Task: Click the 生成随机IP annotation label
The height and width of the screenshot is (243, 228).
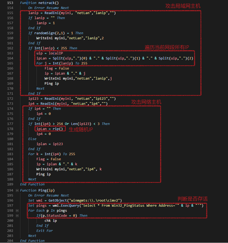Action: (81, 129)
